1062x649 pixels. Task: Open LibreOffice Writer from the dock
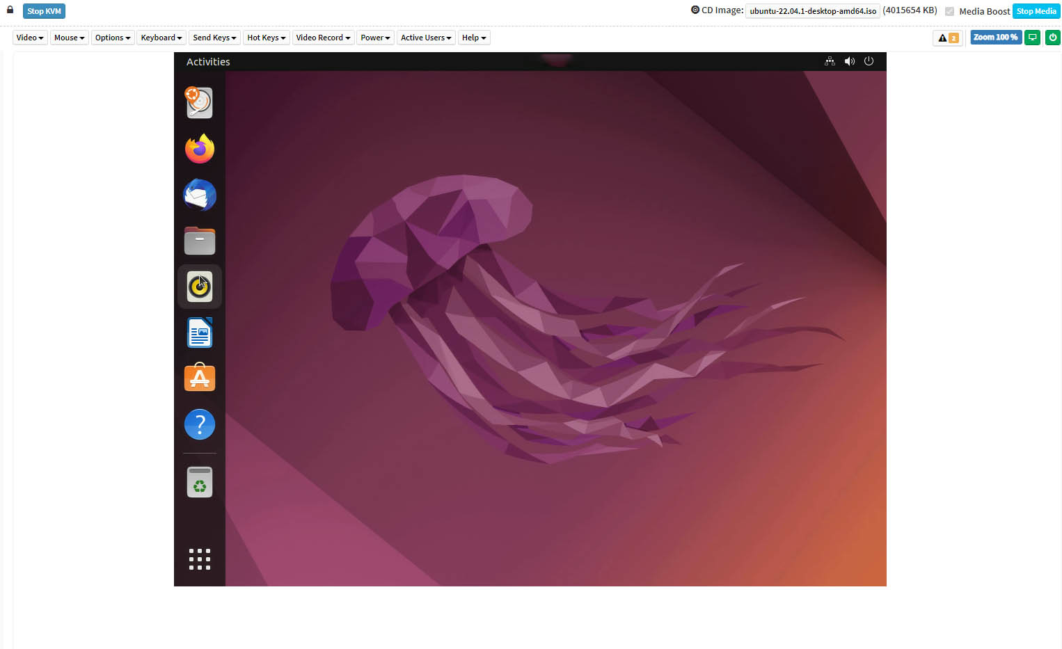point(200,332)
